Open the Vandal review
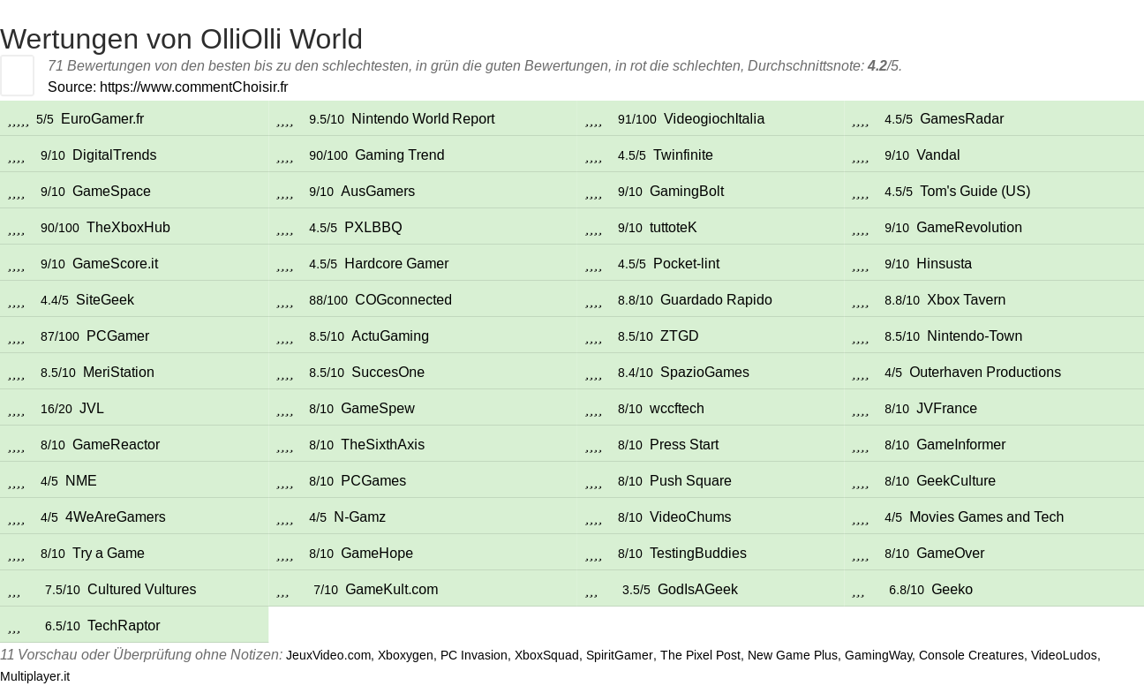This screenshot has width=1144, height=686. (937, 155)
